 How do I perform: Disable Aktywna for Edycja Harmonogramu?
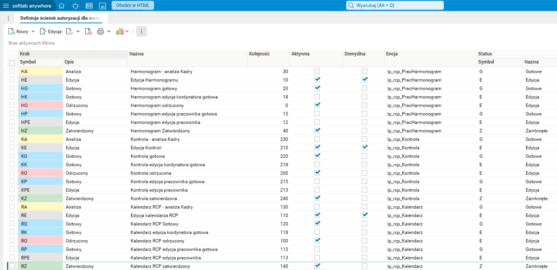(317, 79)
